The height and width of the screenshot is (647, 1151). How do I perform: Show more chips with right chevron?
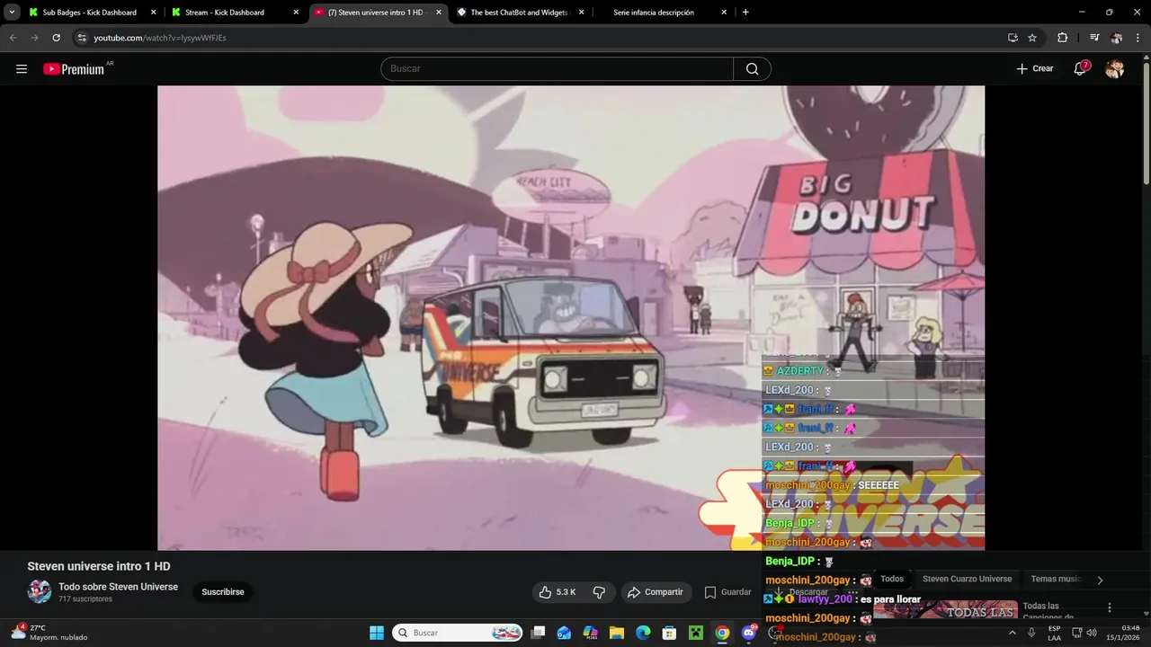point(1100,581)
